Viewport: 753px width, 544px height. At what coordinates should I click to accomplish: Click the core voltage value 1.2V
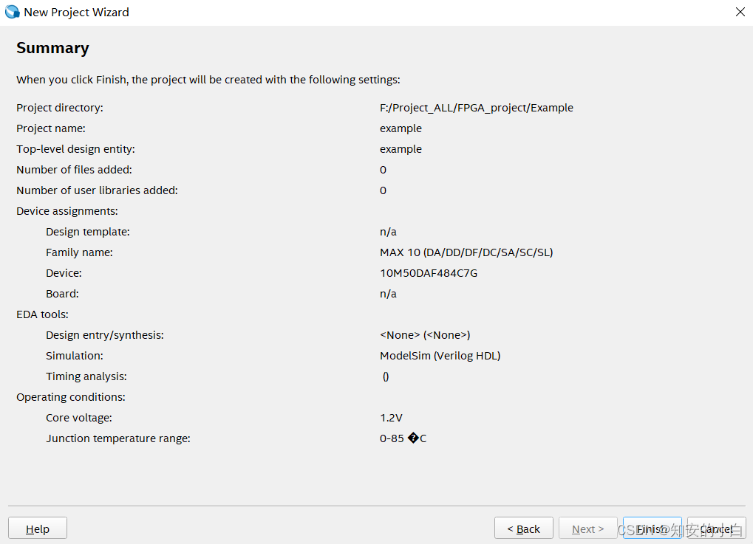pyautogui.click(x=391, y=418)
